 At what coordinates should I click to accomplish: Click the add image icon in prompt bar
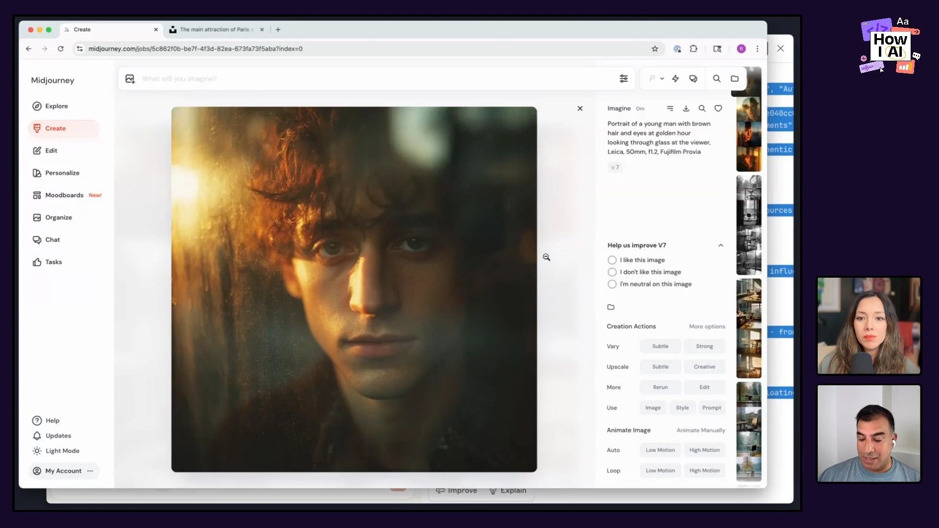click(130, 79)
